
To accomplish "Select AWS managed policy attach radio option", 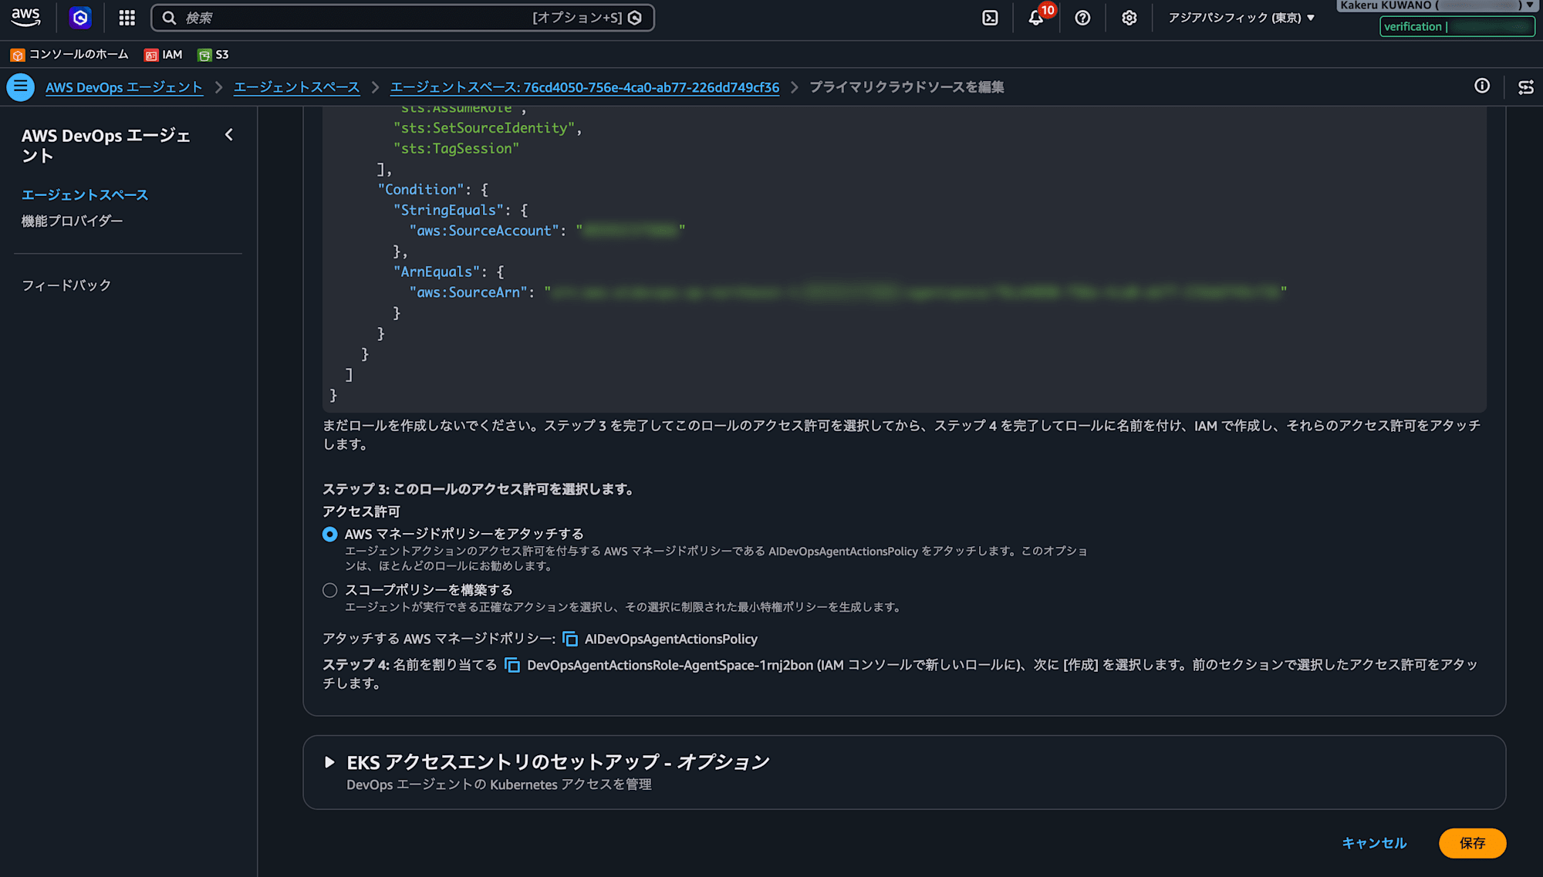I will tap(330, 534).
